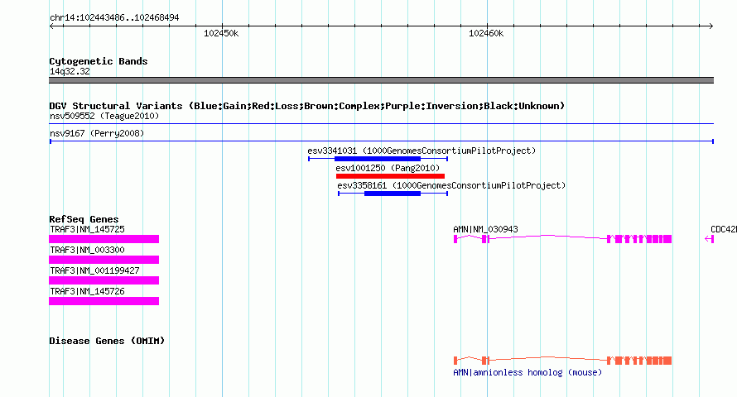
Task: Click the magenta TRAF3 NM_003300 exon bar
Action: coord(104,260)
